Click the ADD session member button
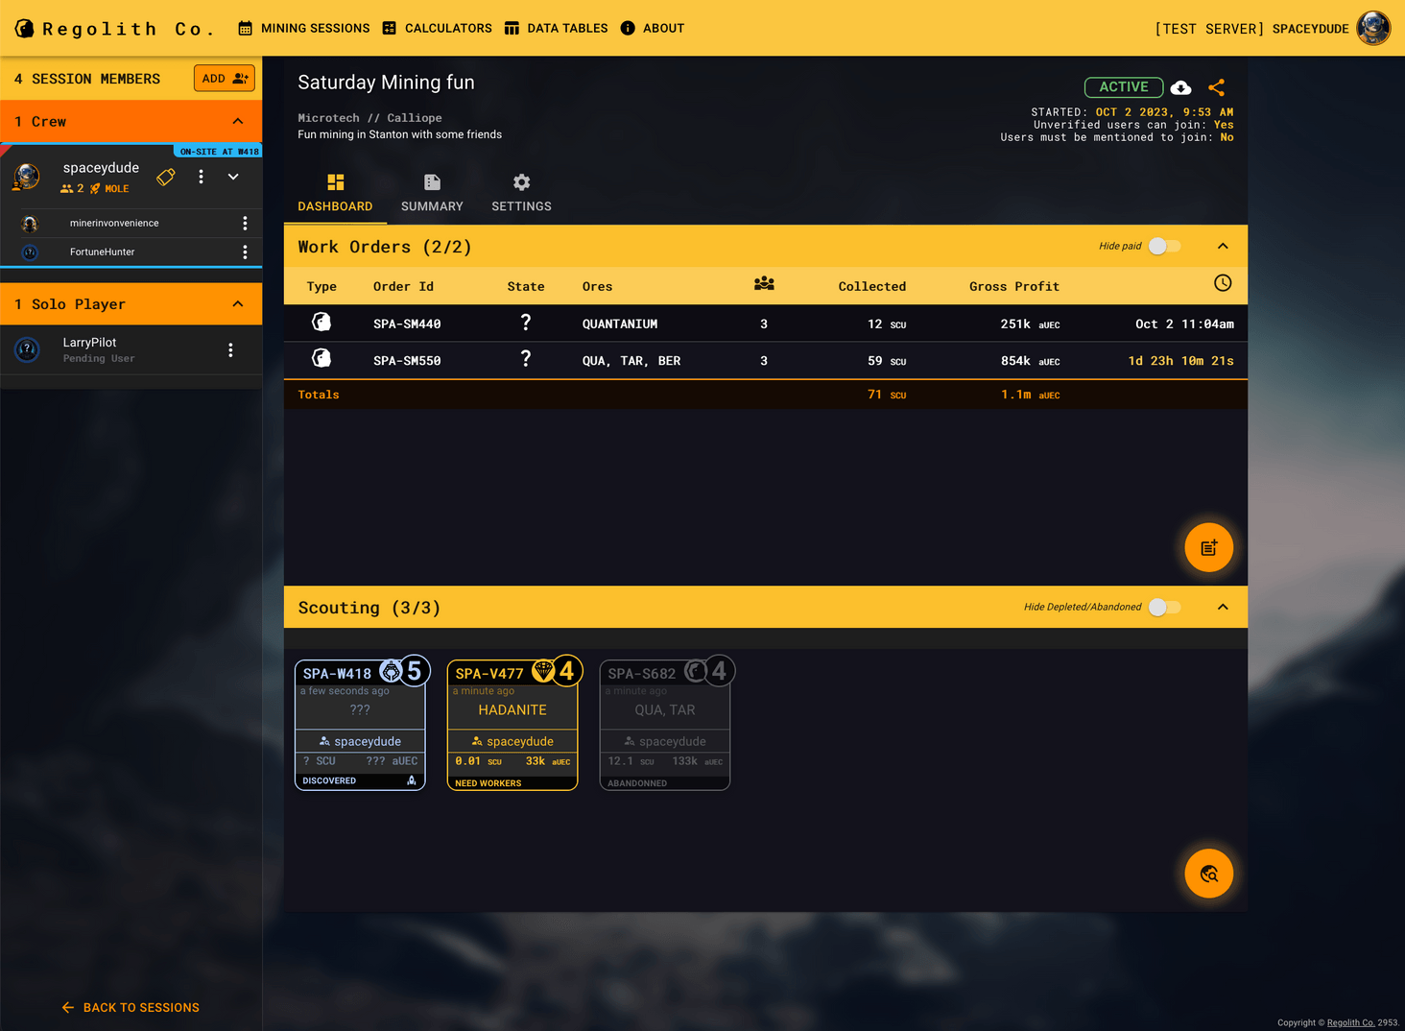The image size is (1405, 1031). click(x=224, y=79)
